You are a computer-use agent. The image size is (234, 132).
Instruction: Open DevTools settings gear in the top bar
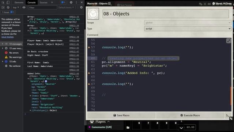(x=71, y=3)
